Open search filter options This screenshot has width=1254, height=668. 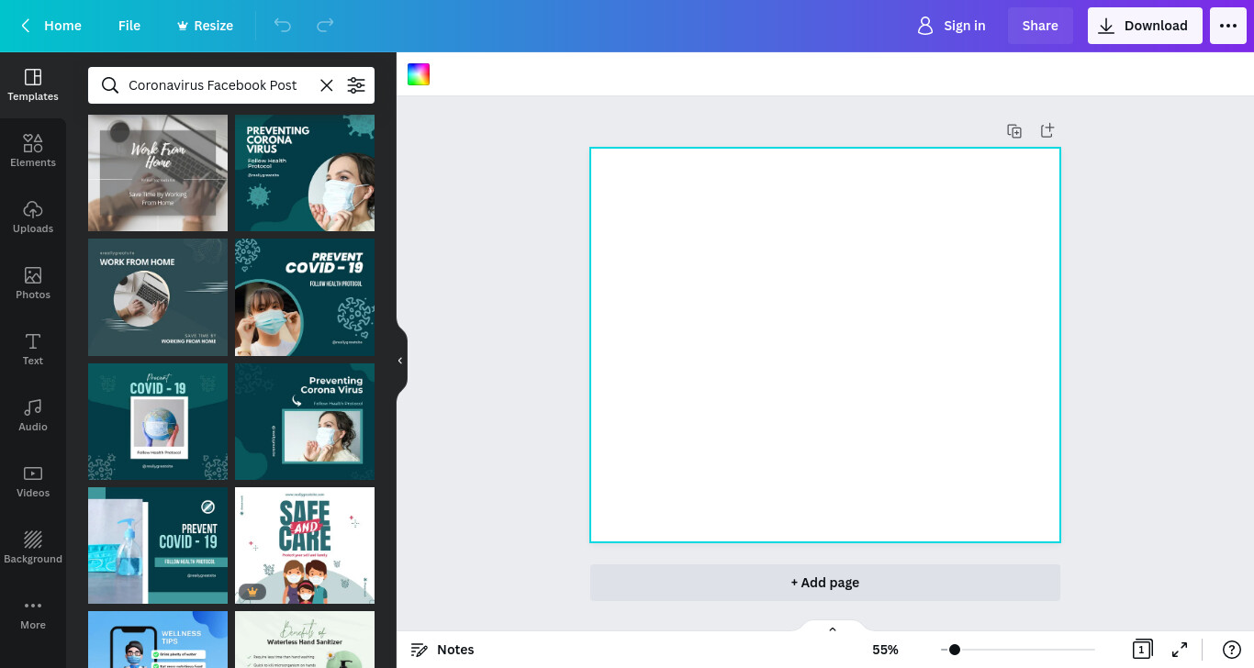(356, 85)
